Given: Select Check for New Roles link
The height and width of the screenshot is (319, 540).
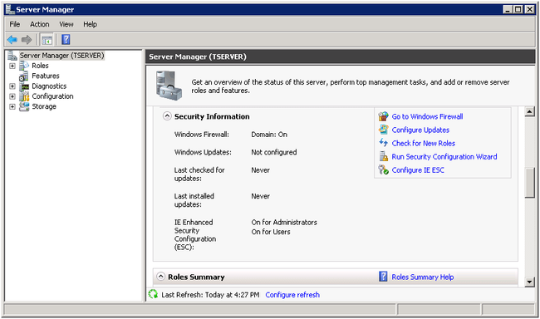Looking at the screenshot, I should pos(423,144).
